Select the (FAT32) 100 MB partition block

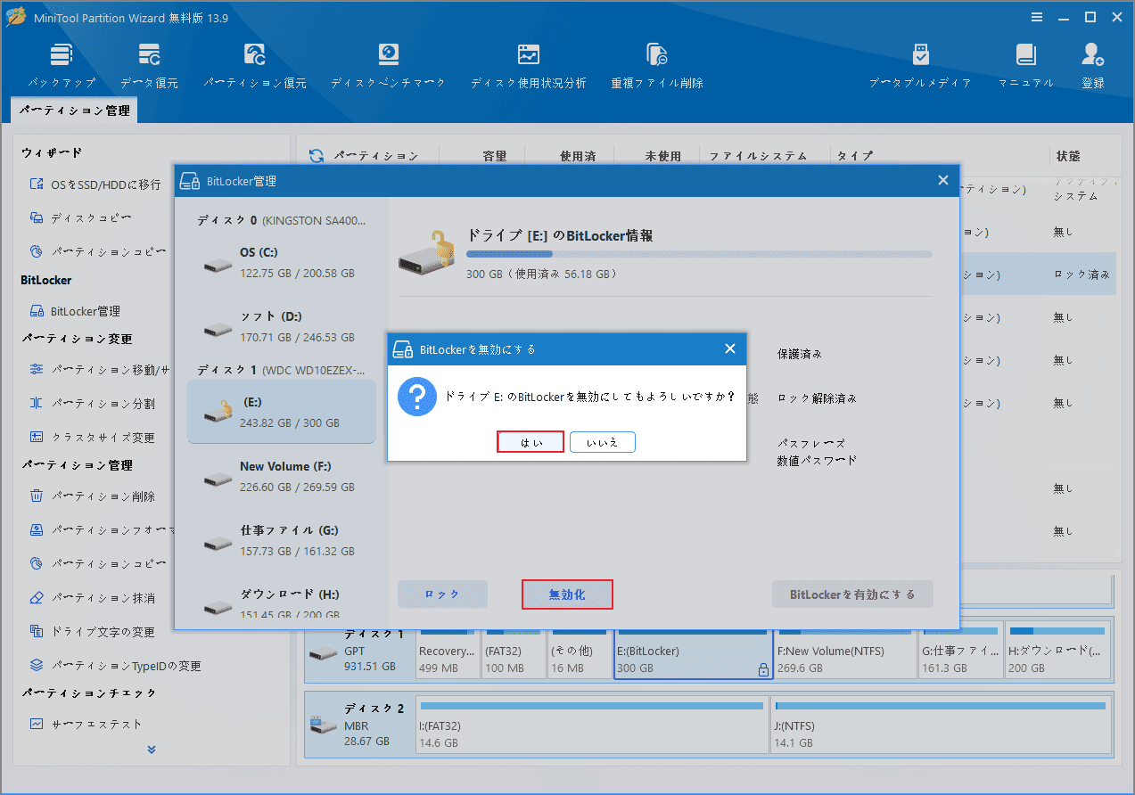pyautogui.click(x=513, y=652)
